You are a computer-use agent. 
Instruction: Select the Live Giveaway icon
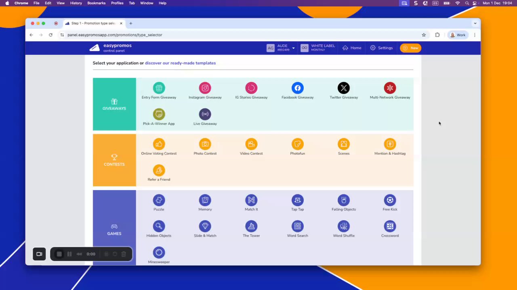point(205,114)
